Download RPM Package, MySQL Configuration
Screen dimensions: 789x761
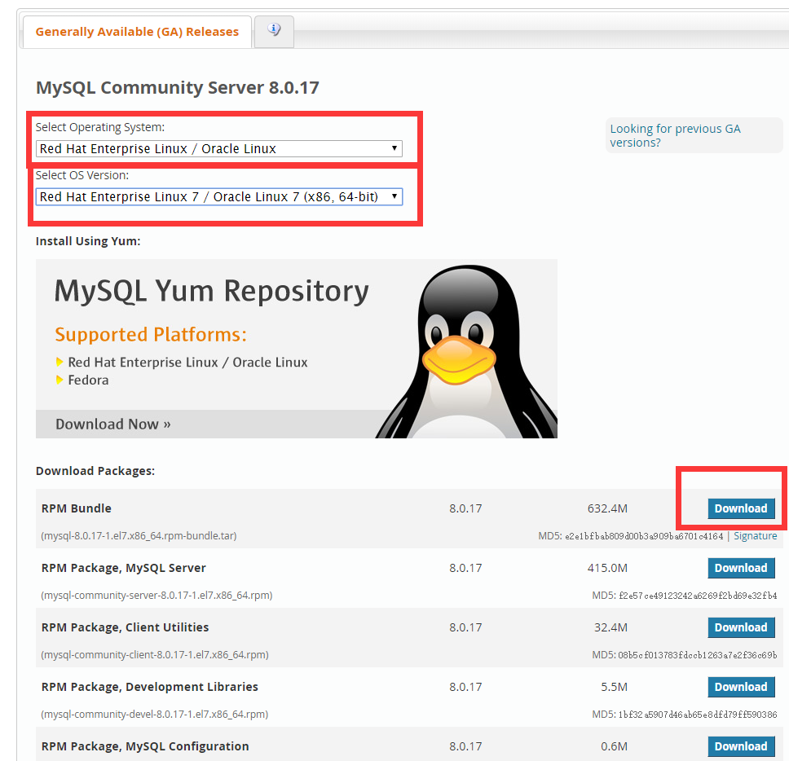click(741, 746)
